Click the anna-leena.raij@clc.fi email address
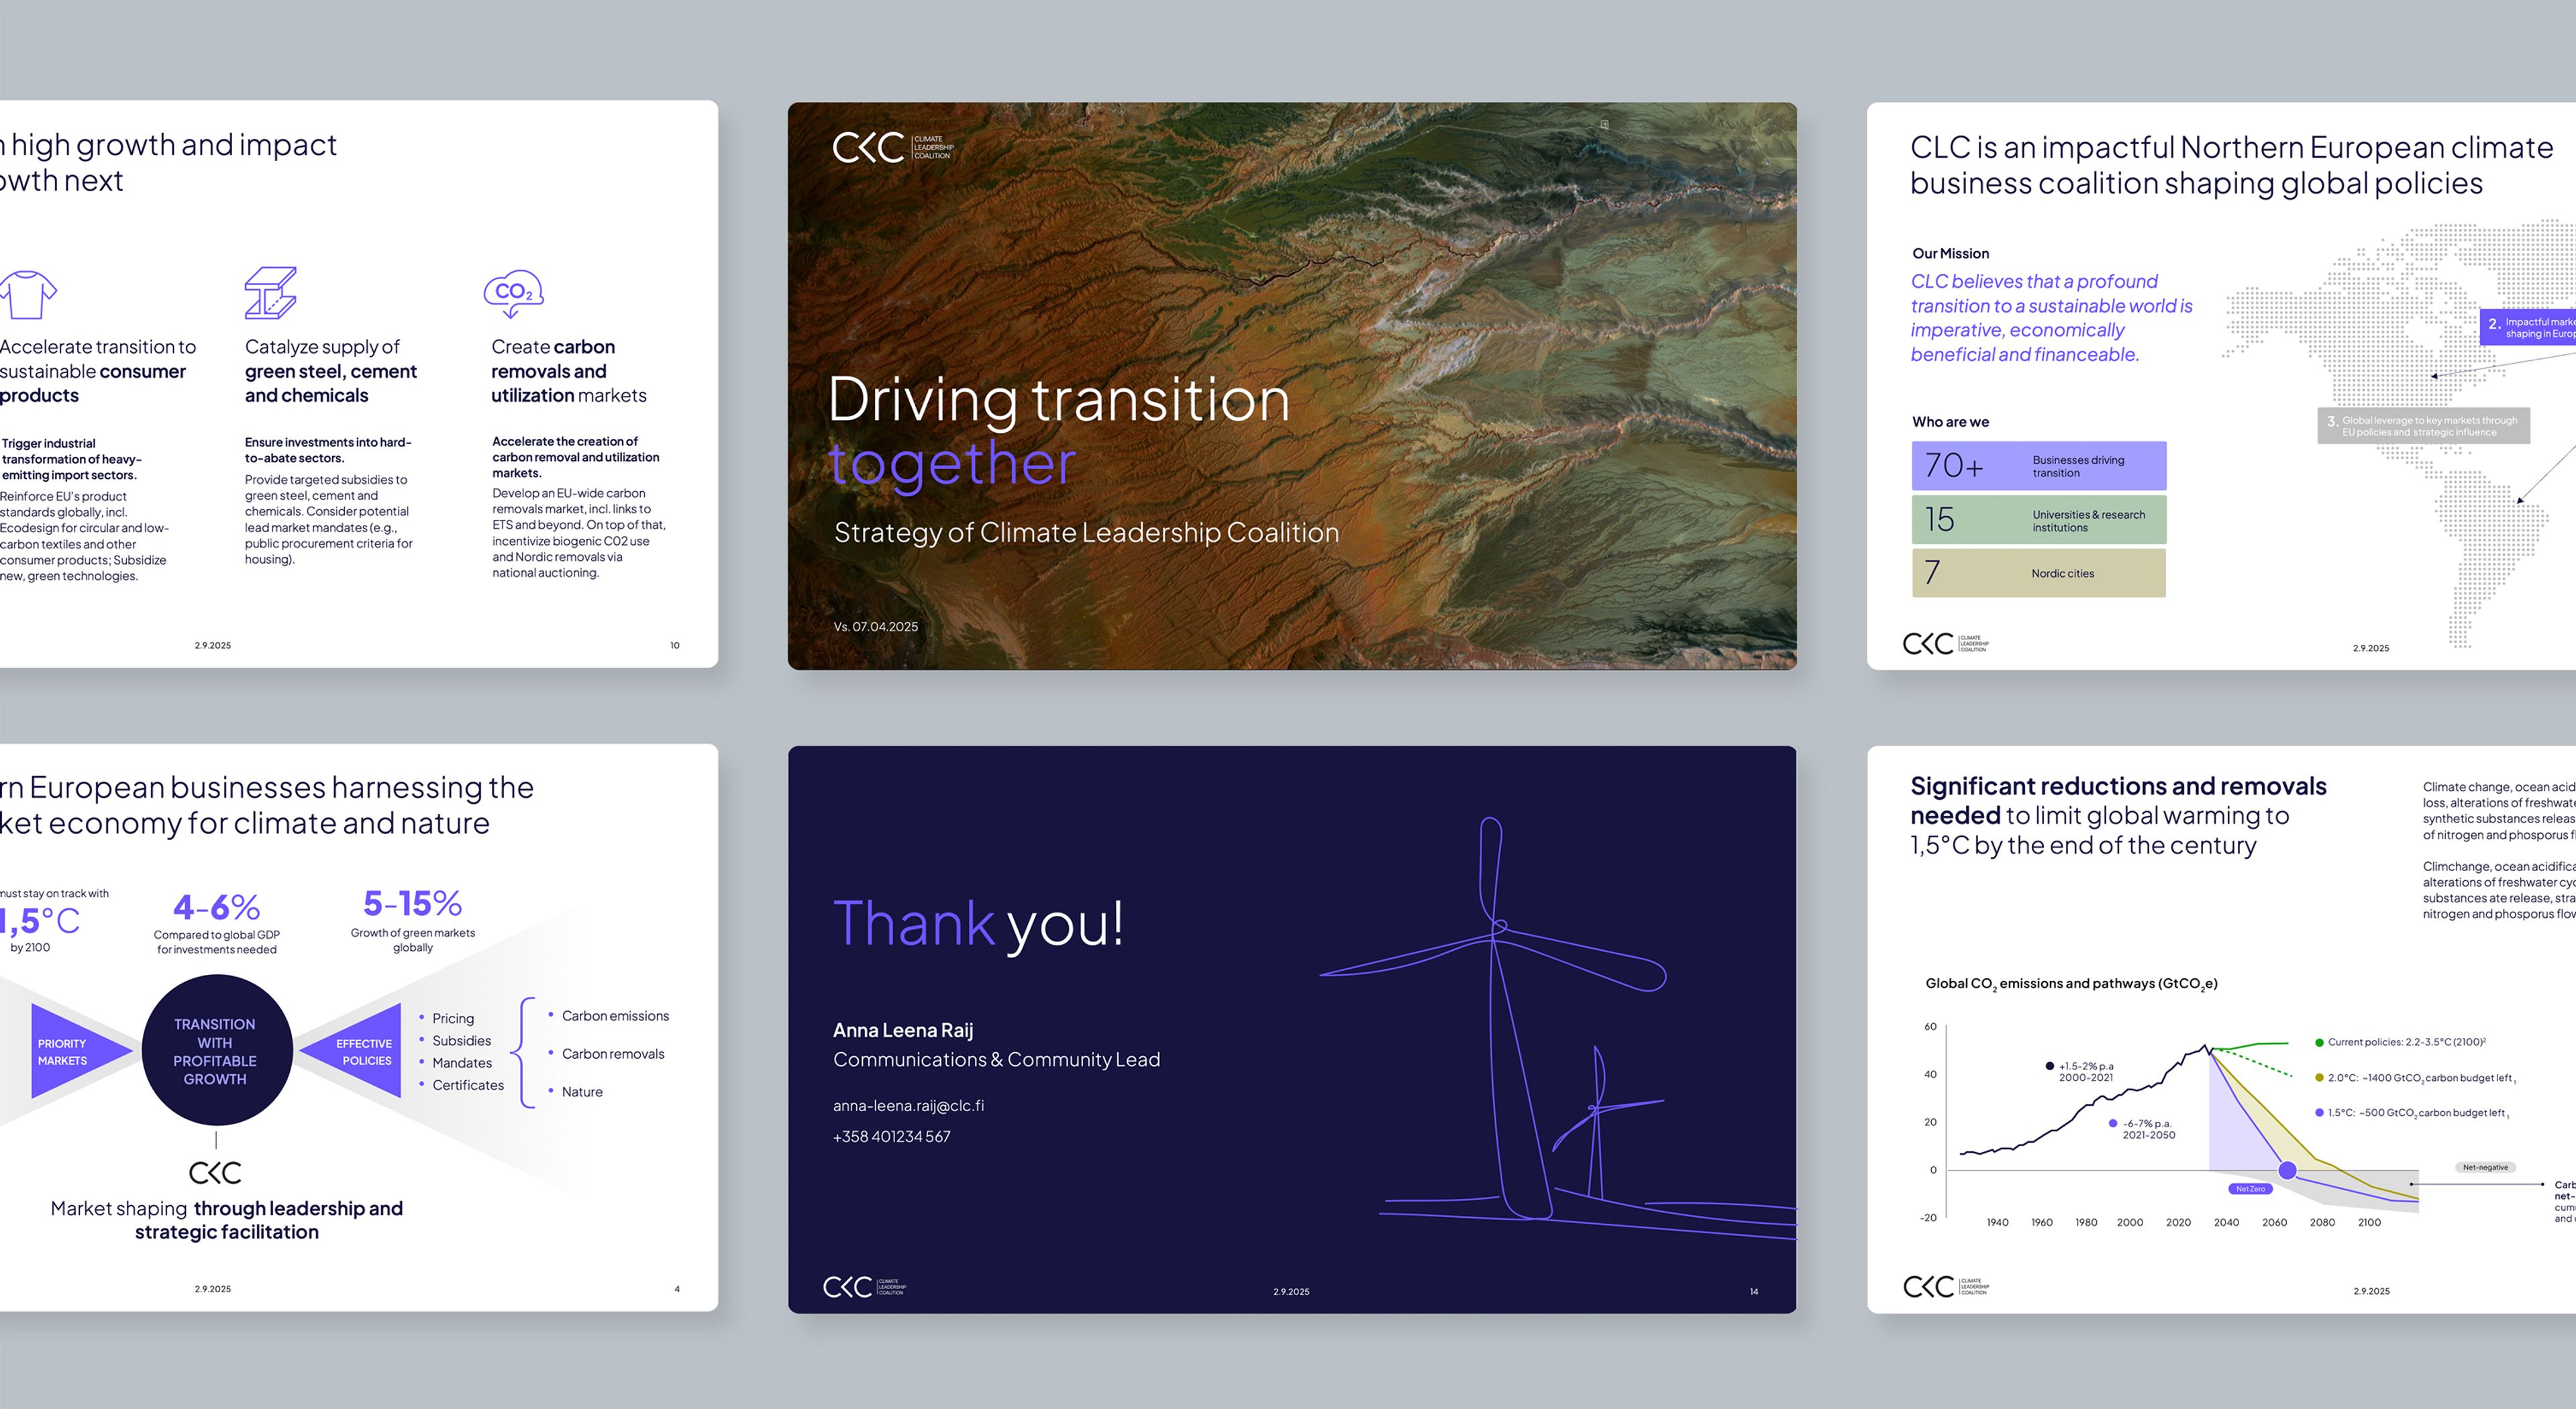This screenshot has width=2576, height=1409. tap(908, 1105)
